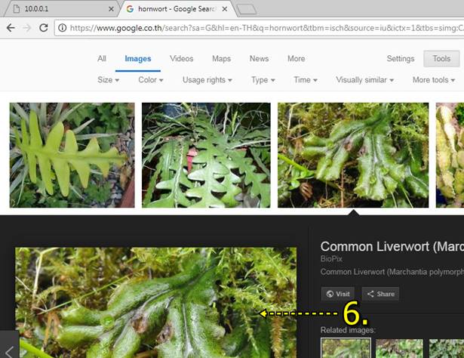Select the second related image thumbnail
The width and height of the screenshot is (464, 358).
(x=399, y=348)
